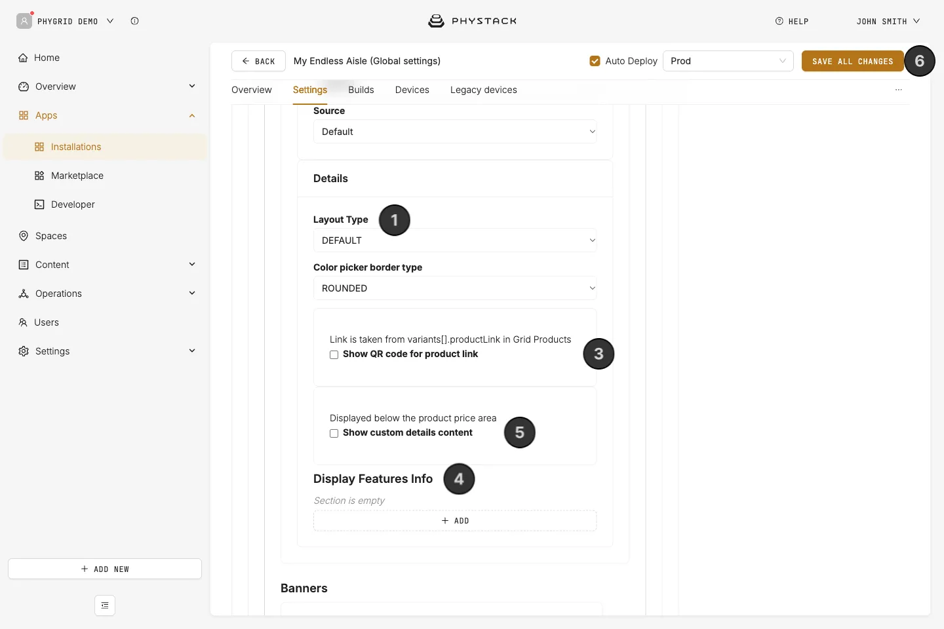Expand the Settings sidebar section chevron
Screen dimensions: 944x629
(192, 351)
